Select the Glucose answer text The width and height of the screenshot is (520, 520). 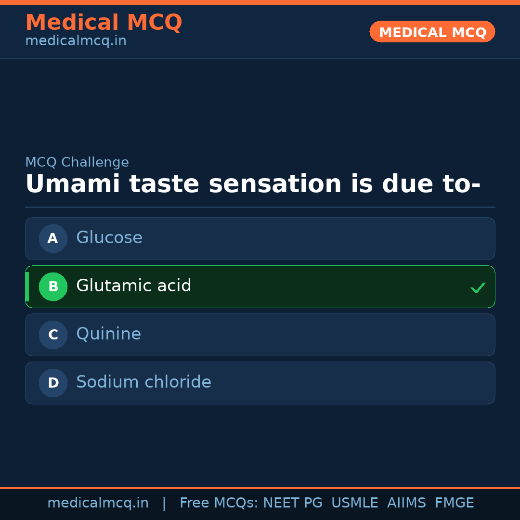pyautogui.click(x=109, y=238)
